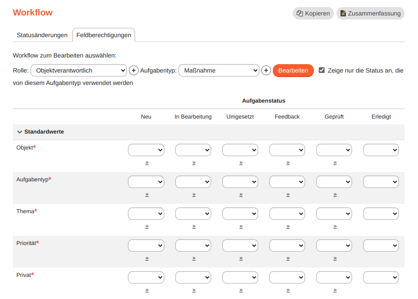Switch to the Statusänderungen tab

pyautogui.click(x=42, y=34)
